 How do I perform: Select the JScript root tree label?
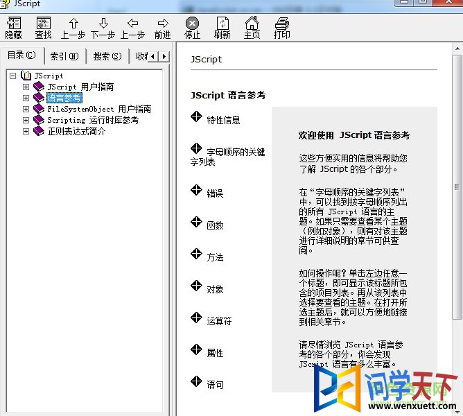(x=49, y=76)
